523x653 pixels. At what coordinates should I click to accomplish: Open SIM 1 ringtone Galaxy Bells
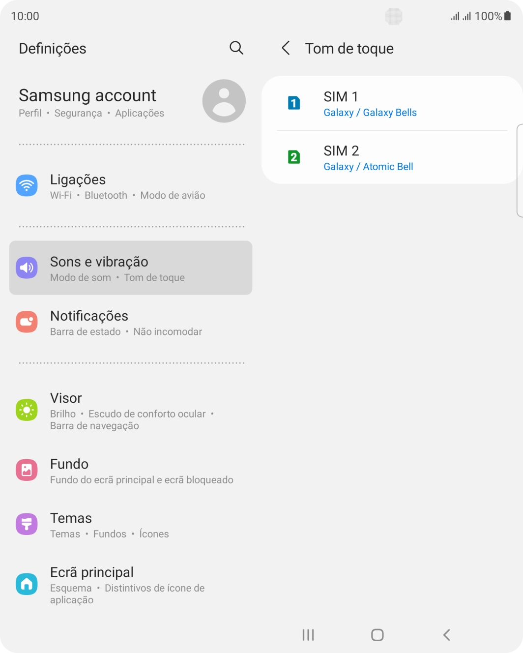click(392, 103)
